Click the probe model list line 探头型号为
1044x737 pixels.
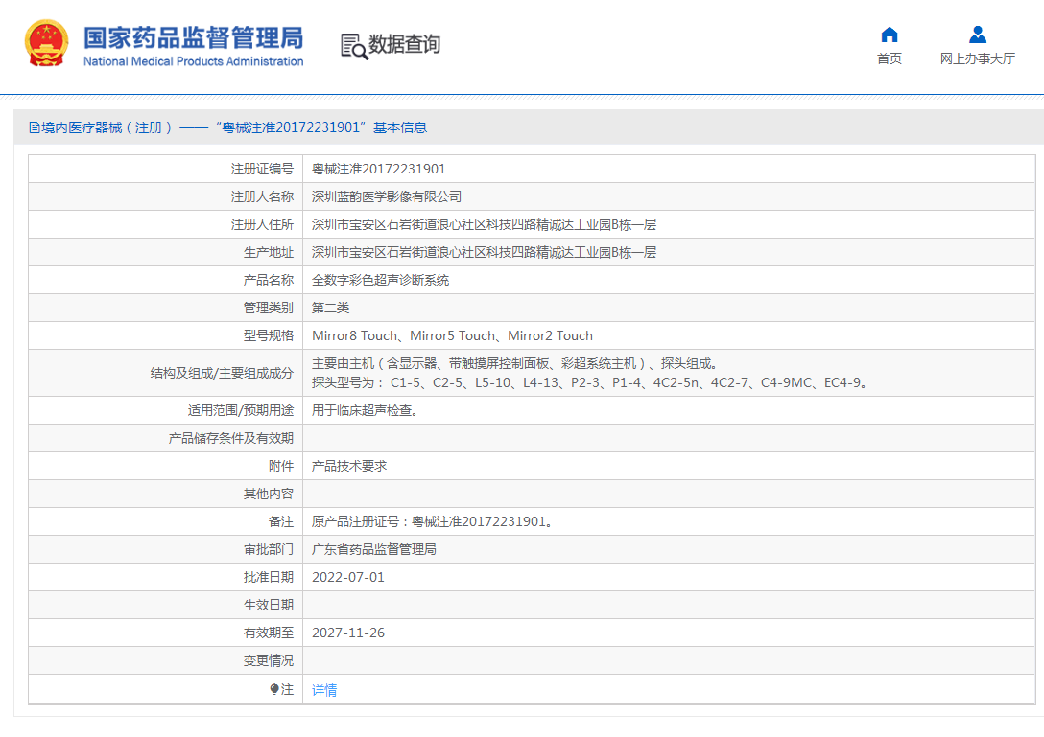click(589, 383)
